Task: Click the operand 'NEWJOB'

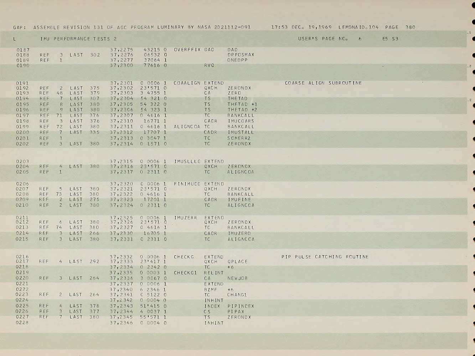Action: point(237,278)
